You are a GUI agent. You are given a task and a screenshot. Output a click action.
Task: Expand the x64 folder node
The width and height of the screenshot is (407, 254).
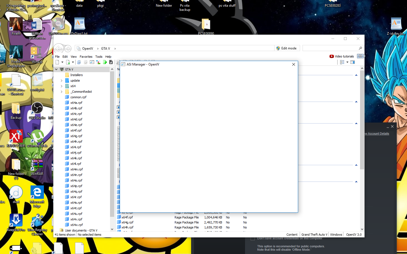coord(62,86)
